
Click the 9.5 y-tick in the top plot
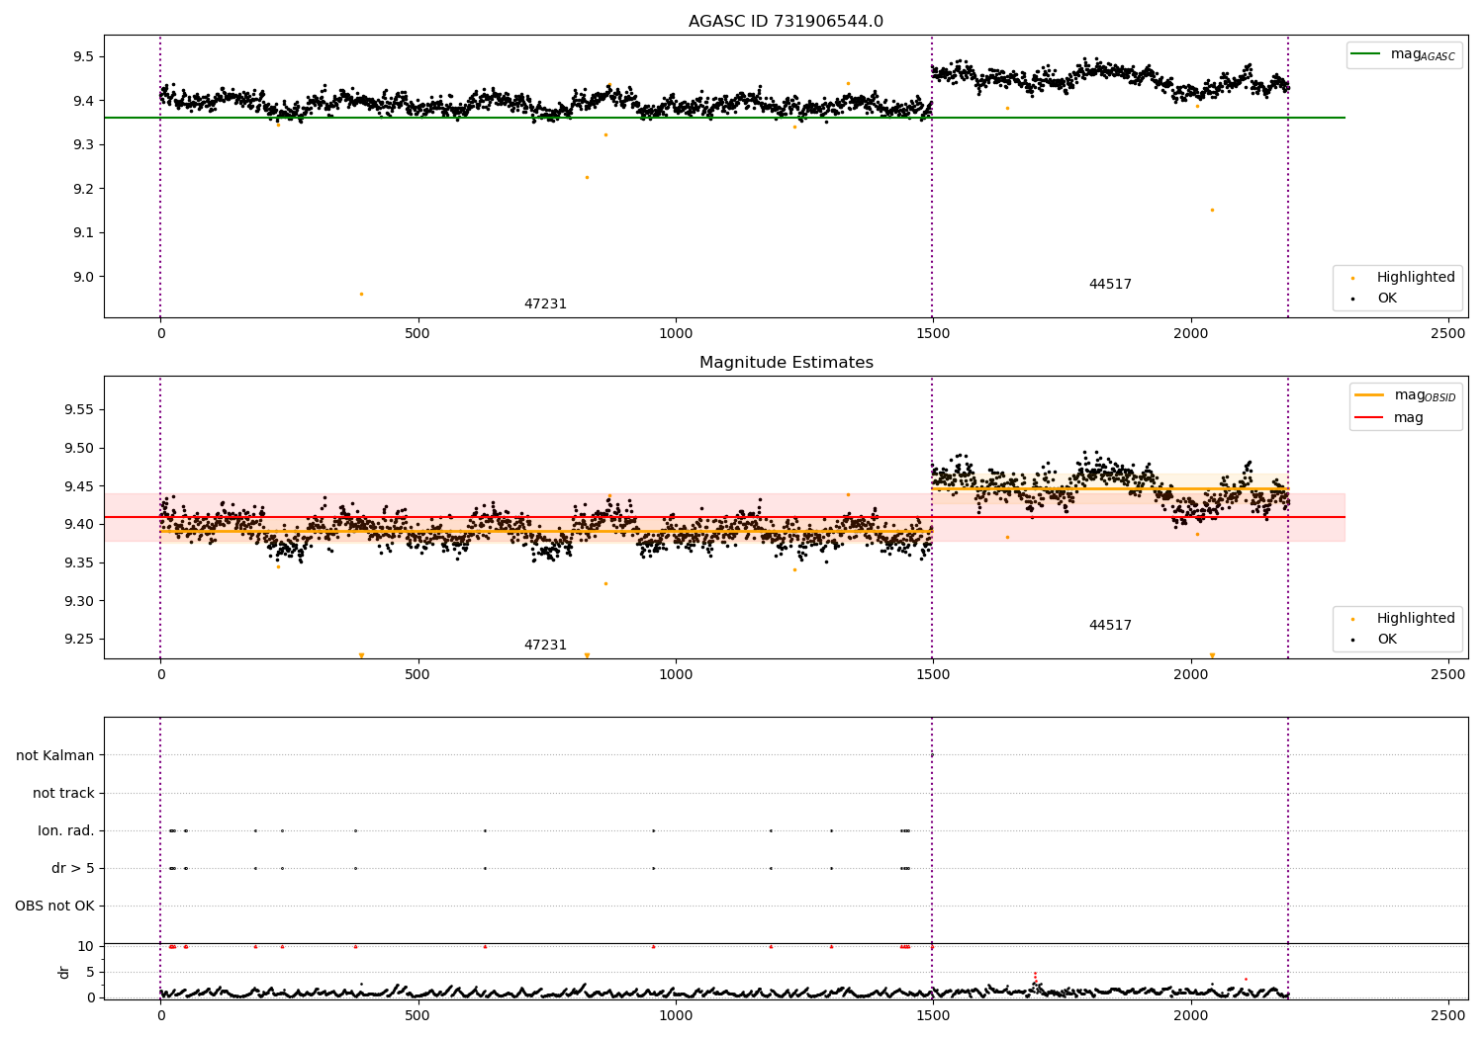coord(83,56)
